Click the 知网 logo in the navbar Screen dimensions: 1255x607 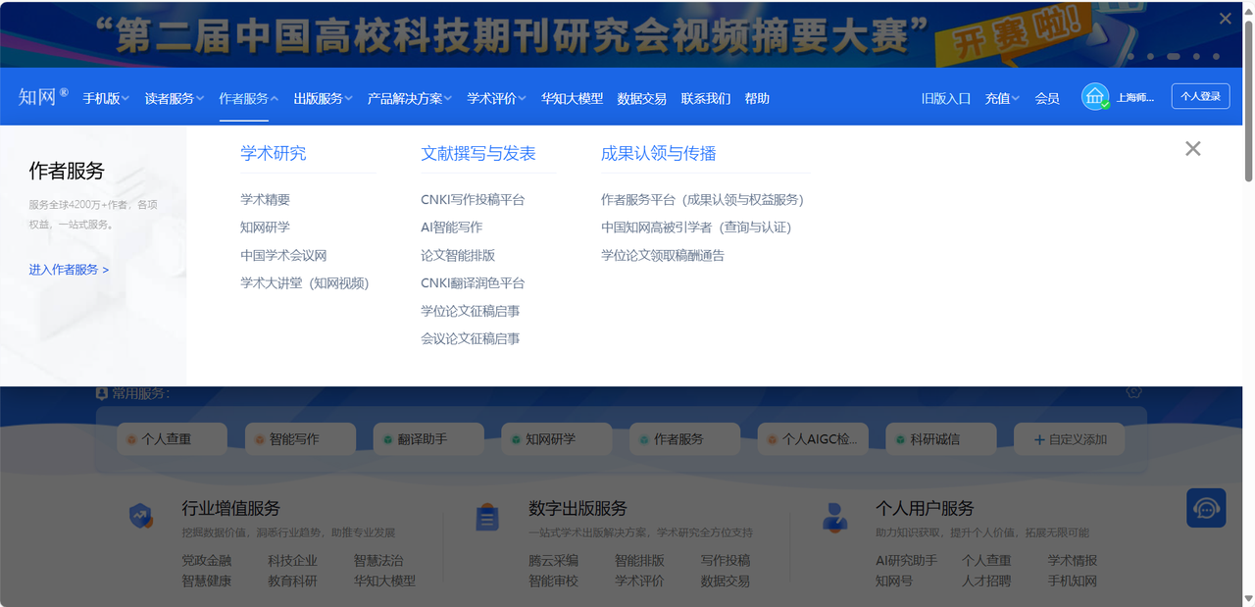pyautogui.click(x=43, y=97)
